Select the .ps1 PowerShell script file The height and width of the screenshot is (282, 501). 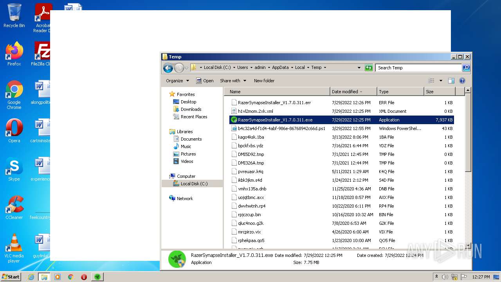coord(342,128)
